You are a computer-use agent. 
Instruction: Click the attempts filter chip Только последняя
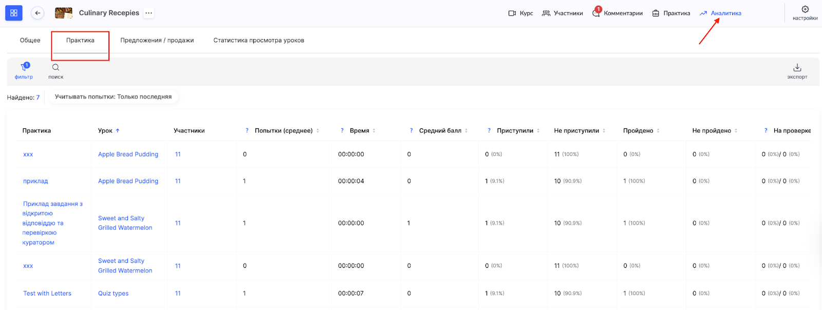click(113, 96)
